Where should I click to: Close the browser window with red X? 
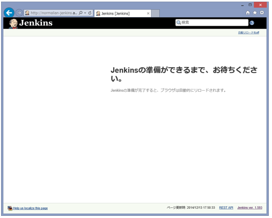click(260, 5)
